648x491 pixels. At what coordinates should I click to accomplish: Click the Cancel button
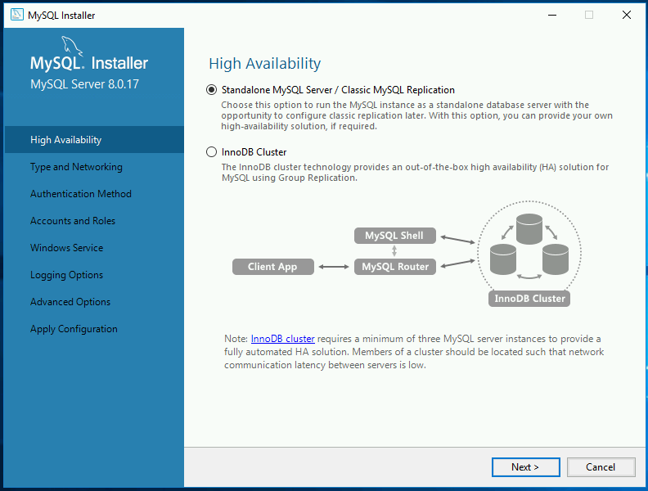pyautogui.click(x=601, y=467)
